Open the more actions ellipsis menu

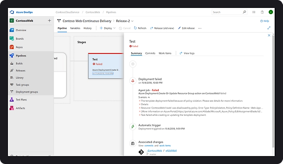coord(200,28)
